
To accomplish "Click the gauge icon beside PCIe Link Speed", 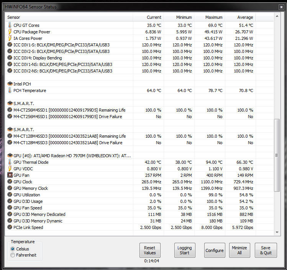I will (10, 227).
